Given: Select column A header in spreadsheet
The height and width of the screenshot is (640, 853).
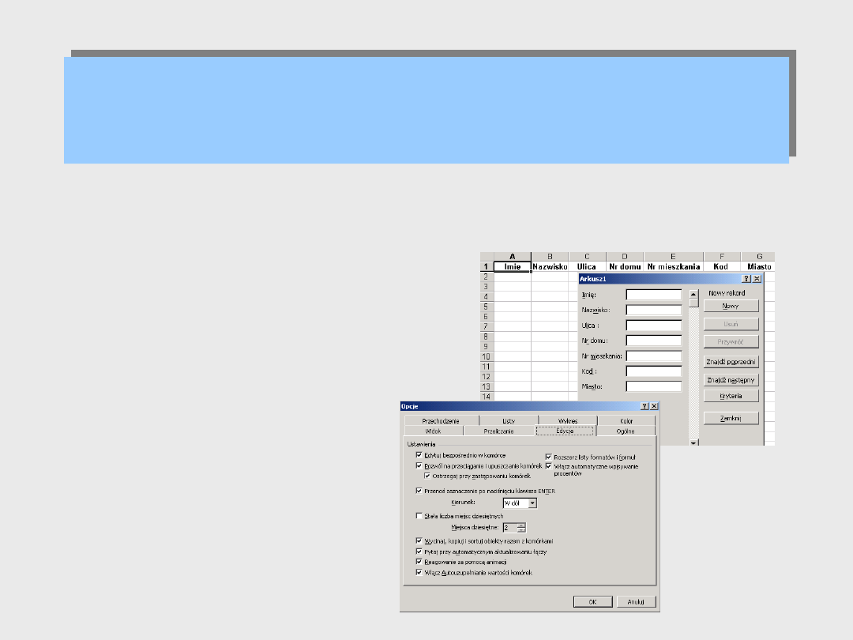Looking at the screenshot, I should pos(512,257).
